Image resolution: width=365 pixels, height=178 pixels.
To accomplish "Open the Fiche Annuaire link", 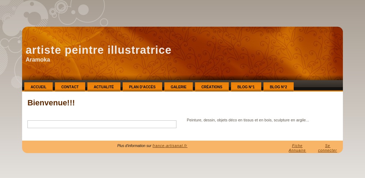I will tap(297, 148).
